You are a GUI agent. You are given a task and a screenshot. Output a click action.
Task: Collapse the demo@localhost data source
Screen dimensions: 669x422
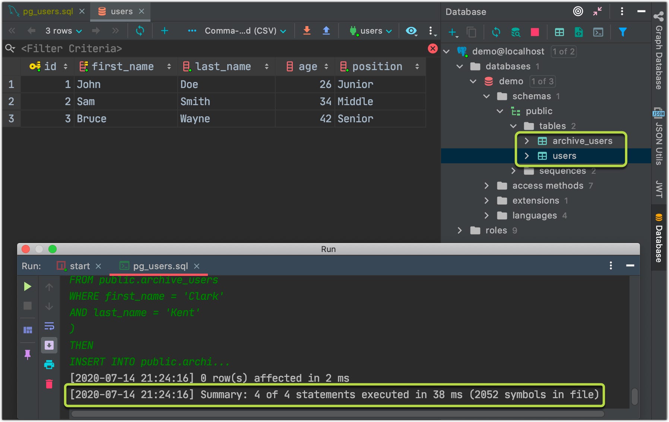(446, 51)
